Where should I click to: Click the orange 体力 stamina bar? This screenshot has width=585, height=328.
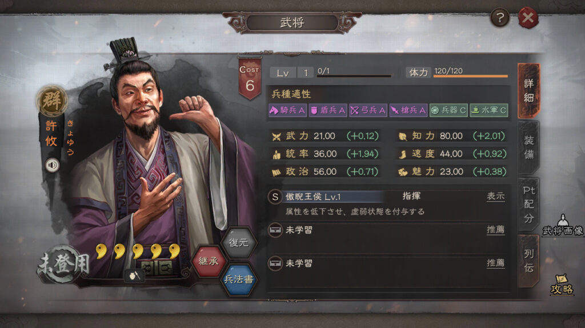pos(471,76)
